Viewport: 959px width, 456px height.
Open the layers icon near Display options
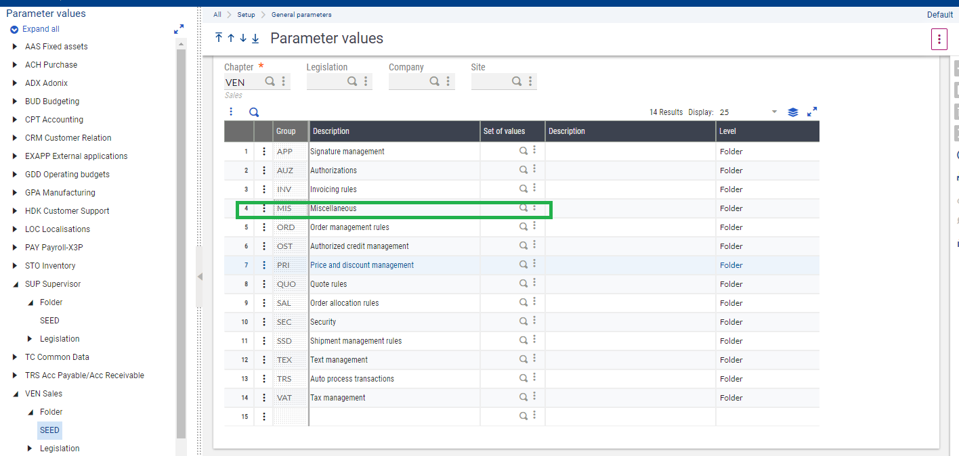click(x=793, y=111)
